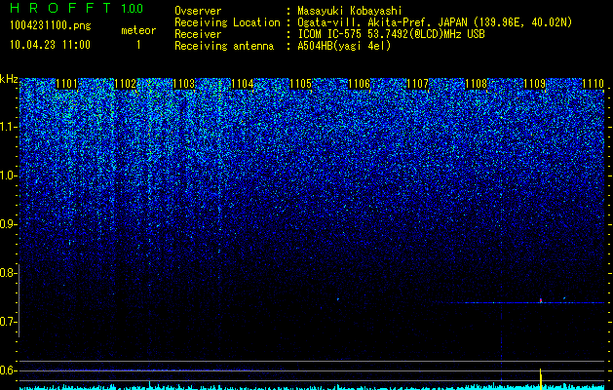The width and height of the screenshot is (613, 390).
Task: Click the 1101 time marker
Action: (67, 84)
